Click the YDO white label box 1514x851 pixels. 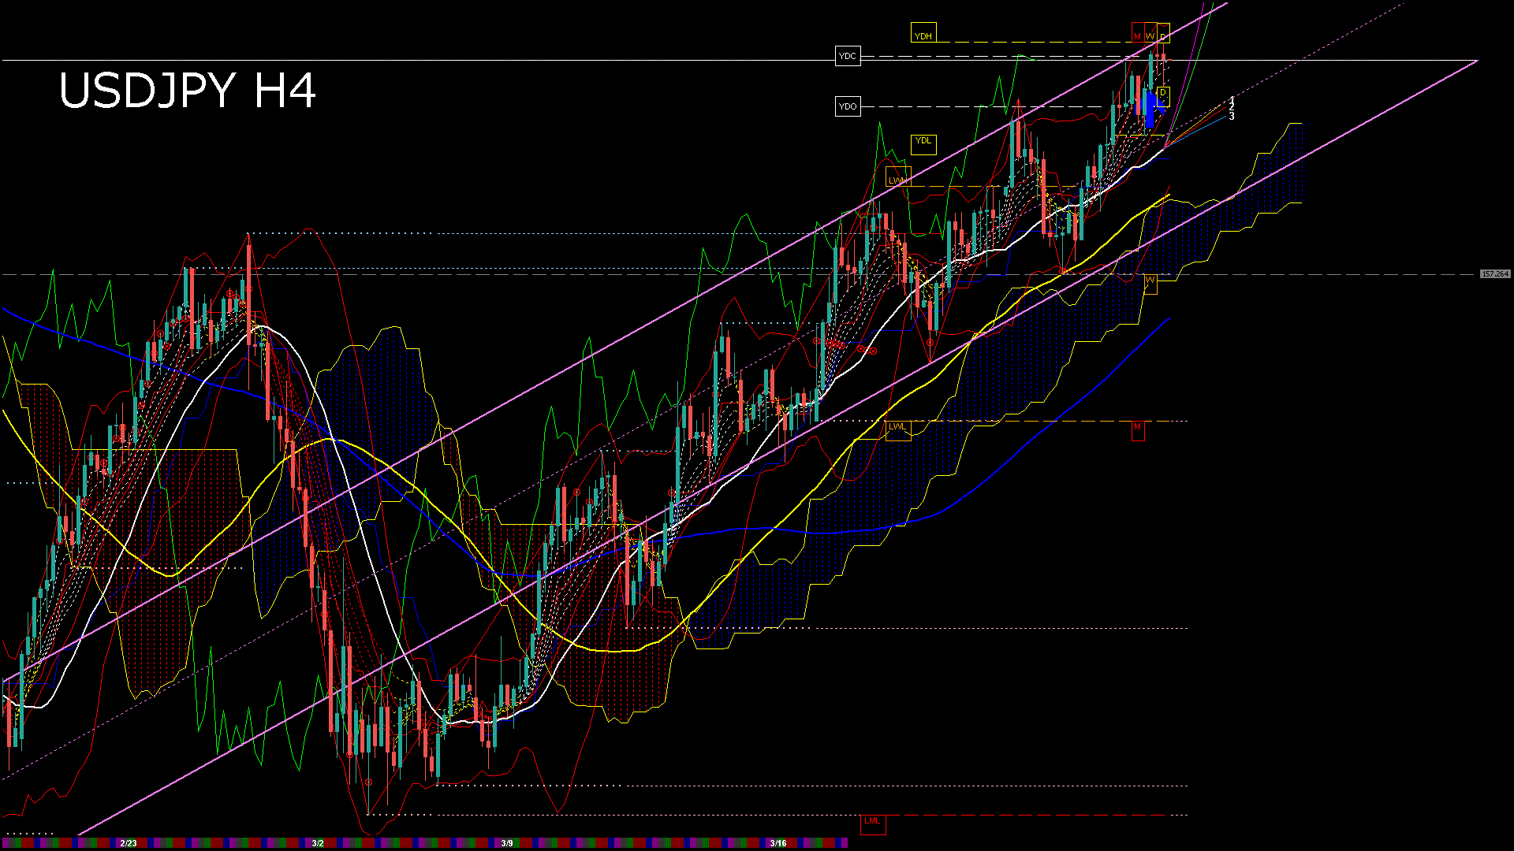848,106
